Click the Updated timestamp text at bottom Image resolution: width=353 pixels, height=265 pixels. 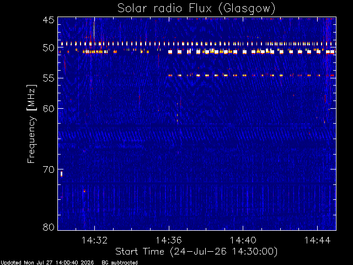[x=47, y=263]
